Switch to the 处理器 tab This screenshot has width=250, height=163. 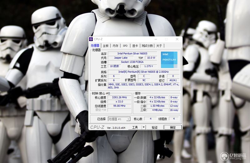pyautogui.click(x=95, y=46)
